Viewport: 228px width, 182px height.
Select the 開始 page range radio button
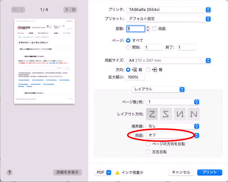[x=128, y=47]
